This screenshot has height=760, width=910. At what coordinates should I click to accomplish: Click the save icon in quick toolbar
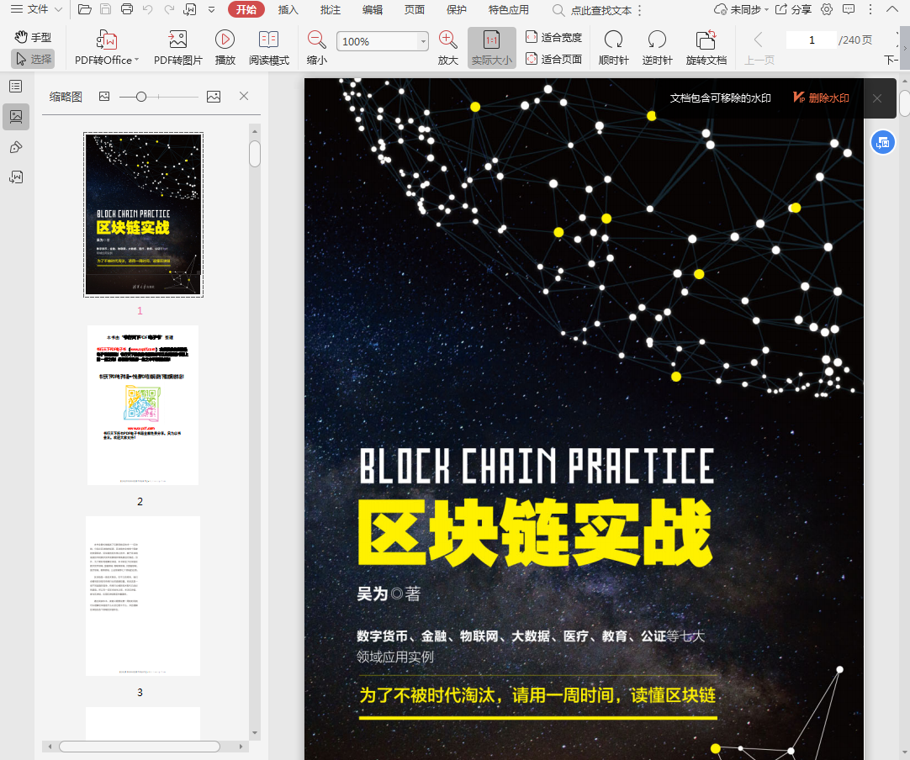(106, 9)
